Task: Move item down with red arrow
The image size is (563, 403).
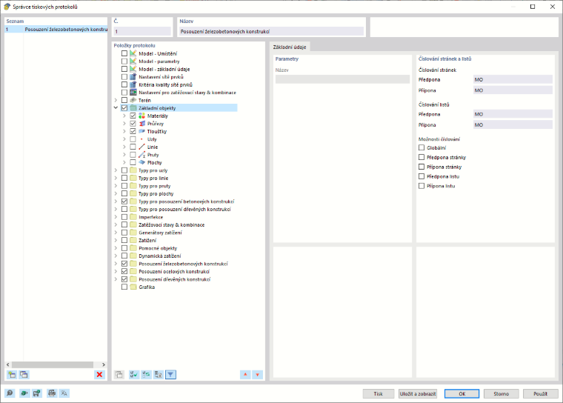Action: [x=258, y=375]
